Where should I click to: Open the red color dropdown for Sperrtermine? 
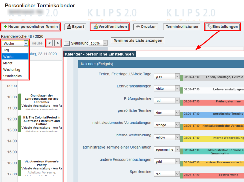click(x=167, y=174)
